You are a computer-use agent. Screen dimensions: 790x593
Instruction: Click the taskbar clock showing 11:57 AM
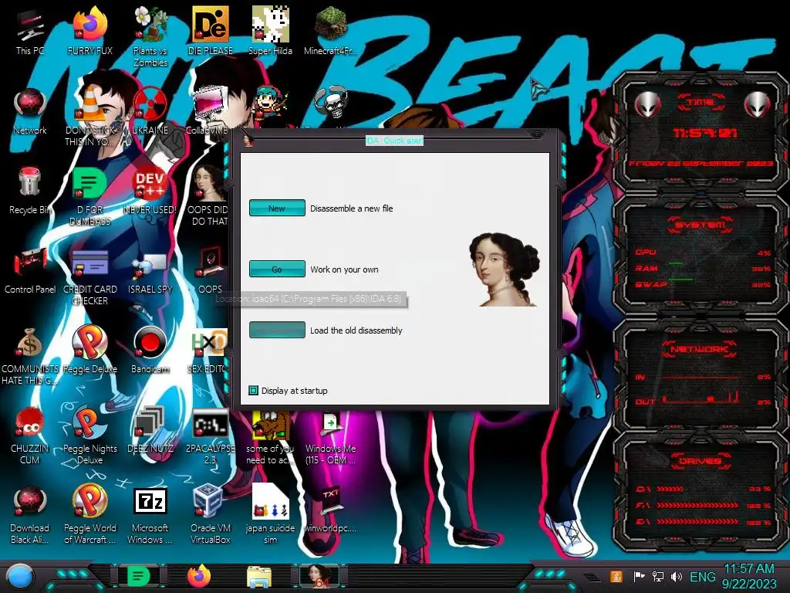click(748, 576)
